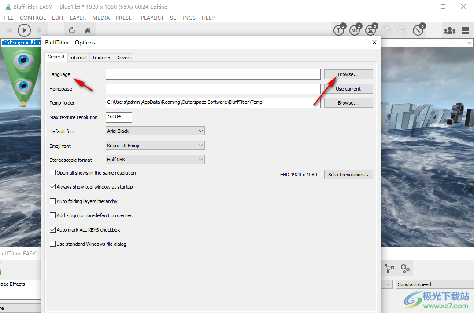Viewport: 474px width, 313px height.
Task: Click the refresh arrow icon
Action: (x=72, y=30)
